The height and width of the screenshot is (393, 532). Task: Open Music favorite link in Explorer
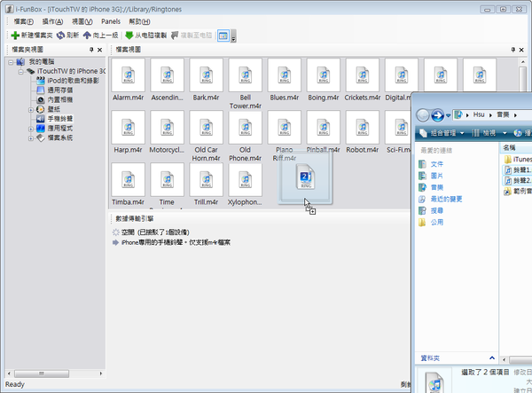tap(431, 187)
